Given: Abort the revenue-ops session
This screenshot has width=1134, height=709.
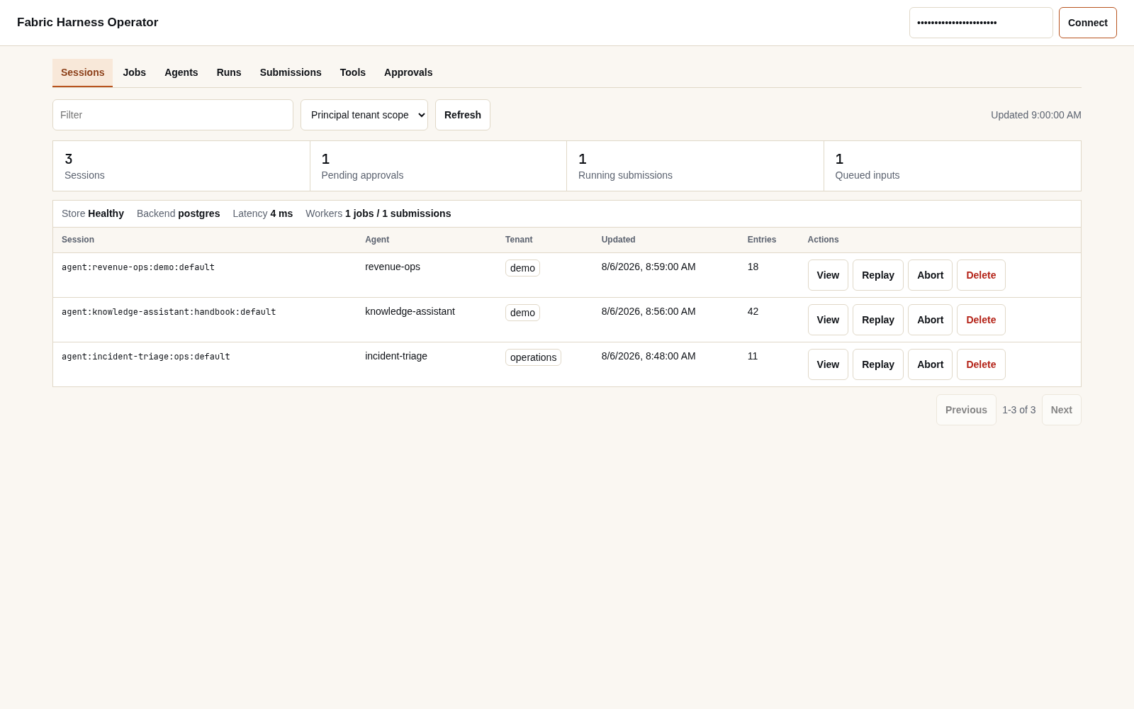Looking at the screenshot, I should point(930,275).
